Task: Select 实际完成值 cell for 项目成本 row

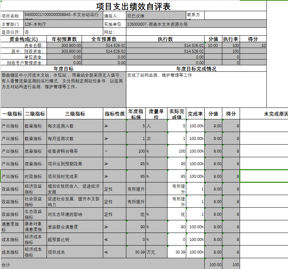Action: coord(177,252)
